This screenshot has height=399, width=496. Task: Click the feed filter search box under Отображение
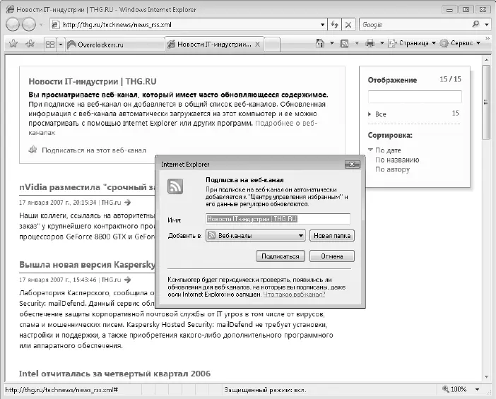coord(415,97)
